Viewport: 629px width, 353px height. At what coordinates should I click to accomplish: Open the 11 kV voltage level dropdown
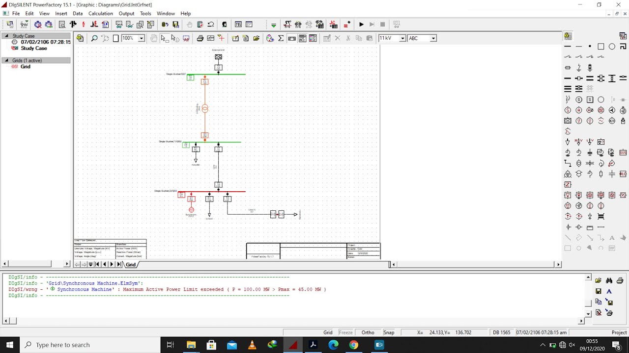click(x=402, y=38)
